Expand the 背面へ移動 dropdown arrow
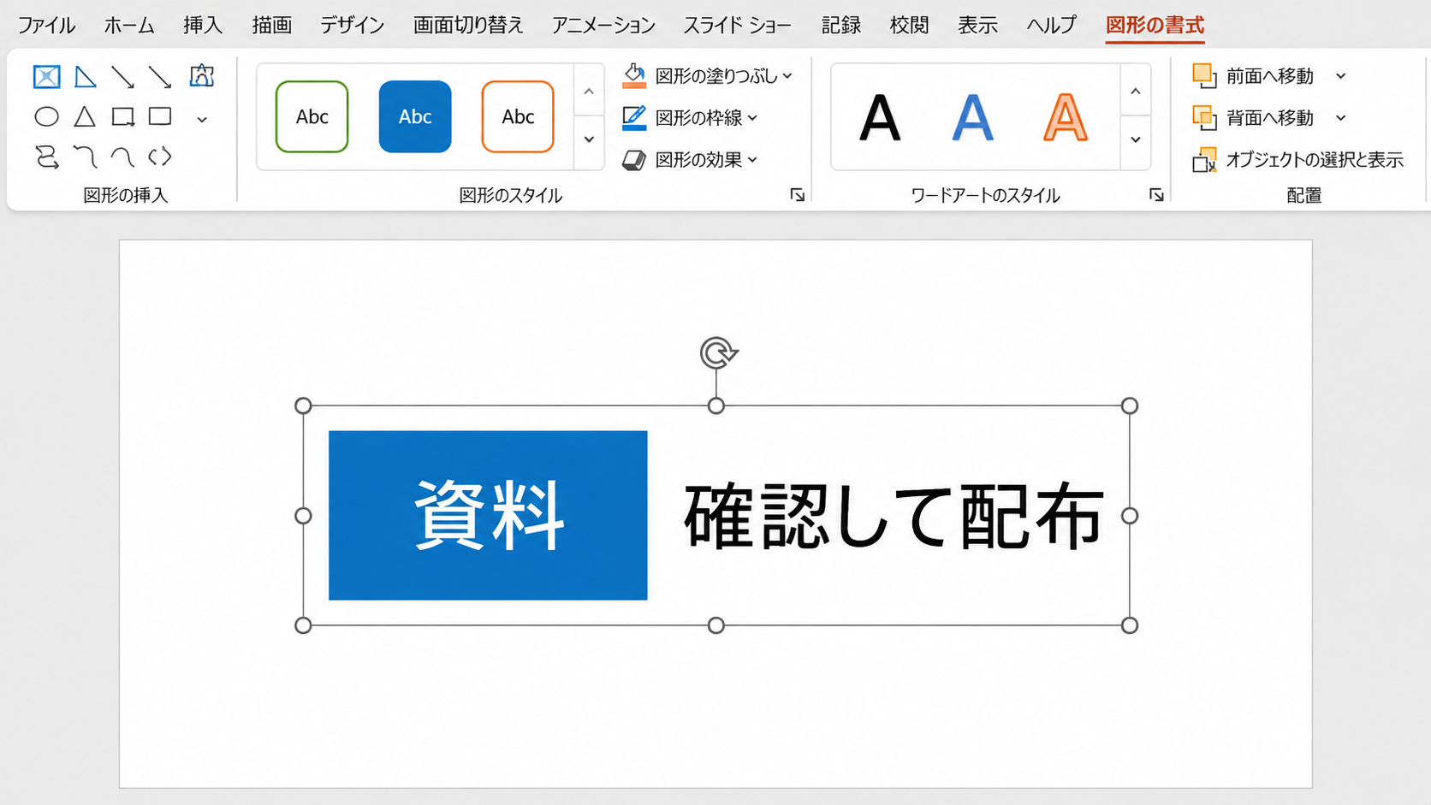Screen dimensions: 1431x805 pyautogui.click(x=1341, y=117)
